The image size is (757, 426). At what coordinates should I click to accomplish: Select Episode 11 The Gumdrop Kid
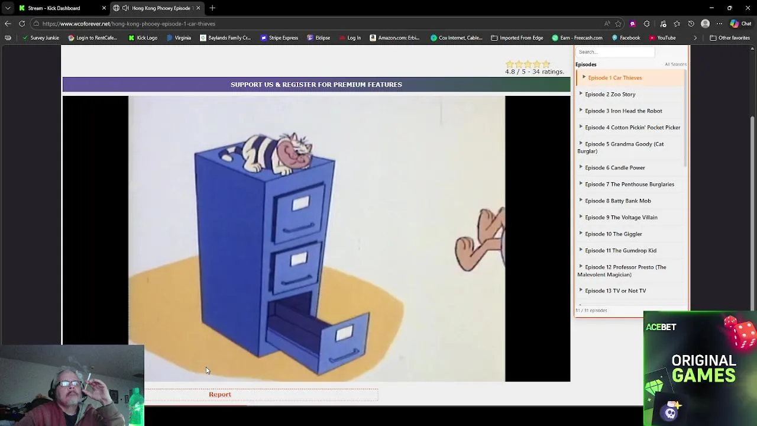[x=630, y=250]
